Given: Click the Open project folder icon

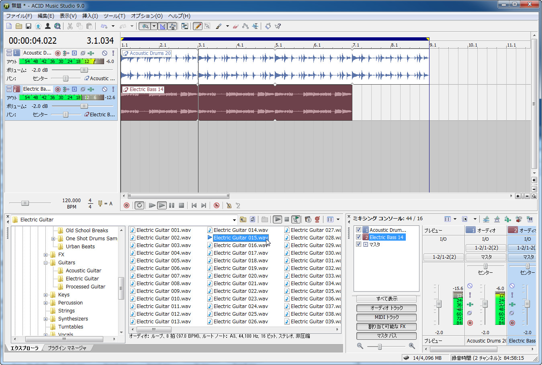Looking at the screenshot, I should tap(19, 26).
